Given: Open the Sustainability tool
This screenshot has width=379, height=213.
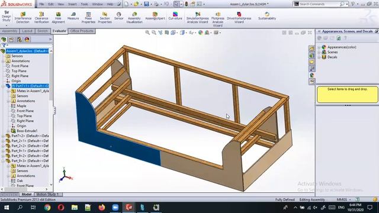Looking at the screenshot, I should pos(267,16).
